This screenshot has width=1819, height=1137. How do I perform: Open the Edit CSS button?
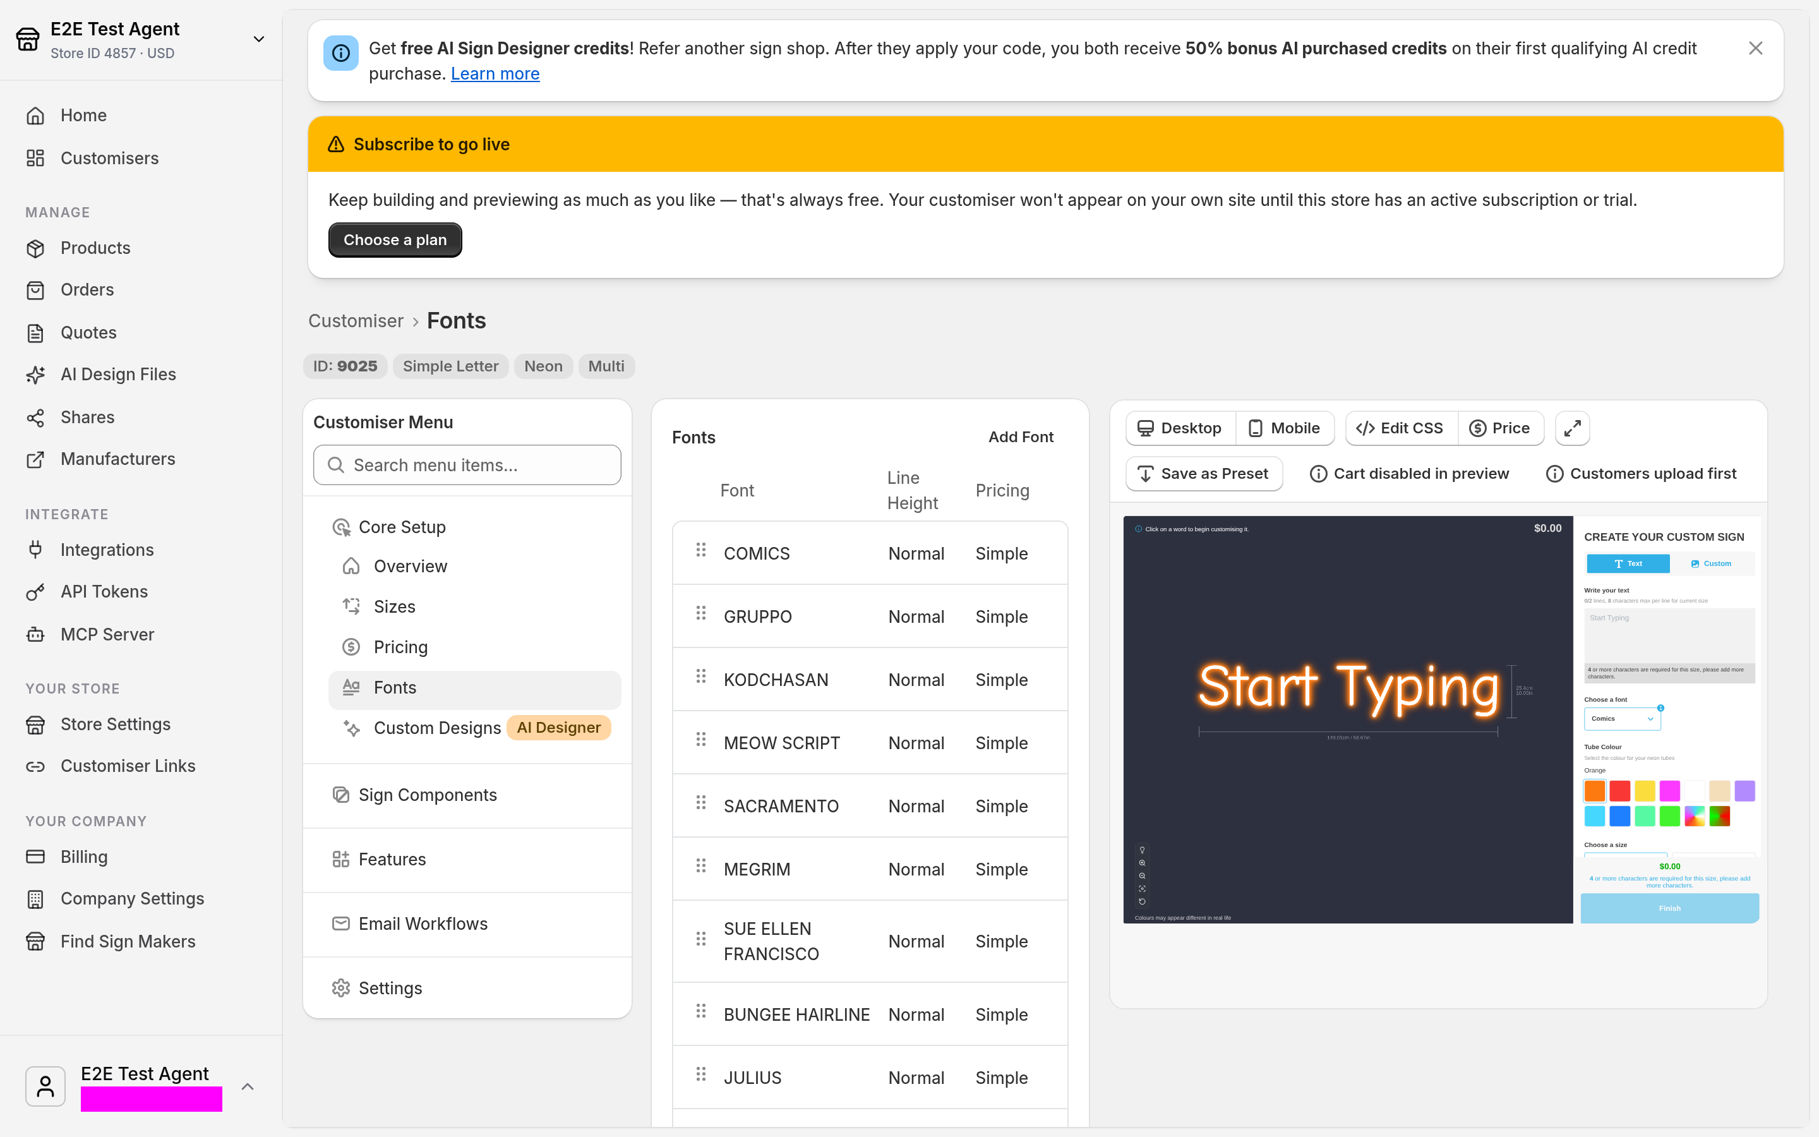click(x=1401, y=428)
